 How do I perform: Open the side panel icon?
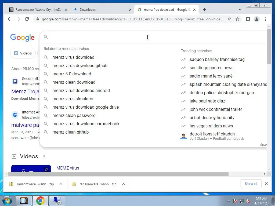pyautogui.click(x=248, y=19)
